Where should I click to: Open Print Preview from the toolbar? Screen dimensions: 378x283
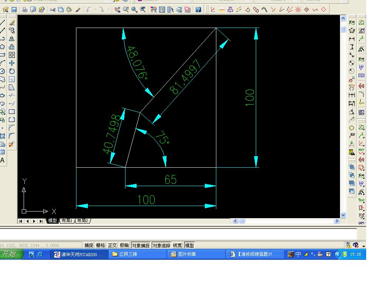[x=33, y=10]
